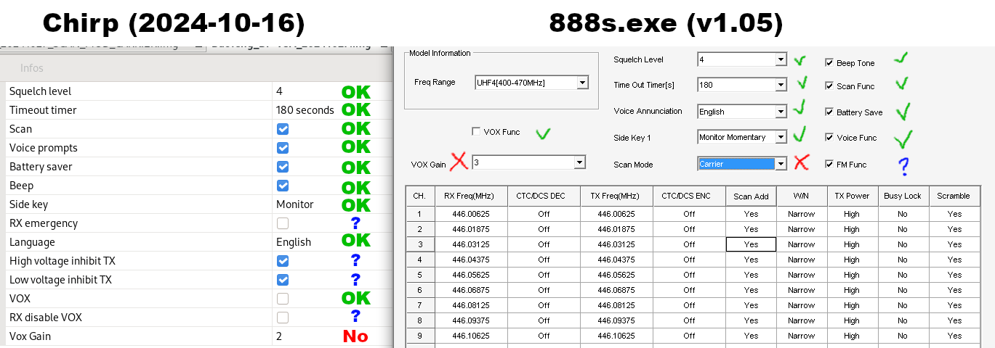Open Voice Annunciation language dropdown
The image size is (995, 348).
pos(781,112)
